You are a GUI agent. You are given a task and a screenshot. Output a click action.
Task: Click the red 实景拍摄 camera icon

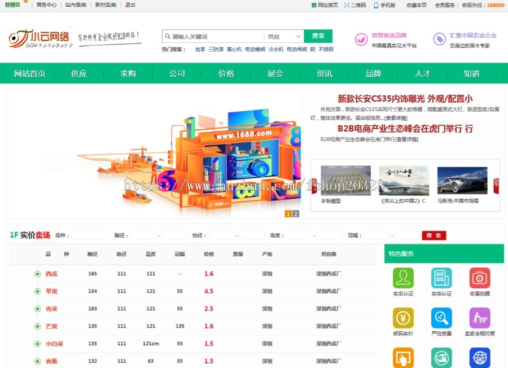click(x=479, y=278)
